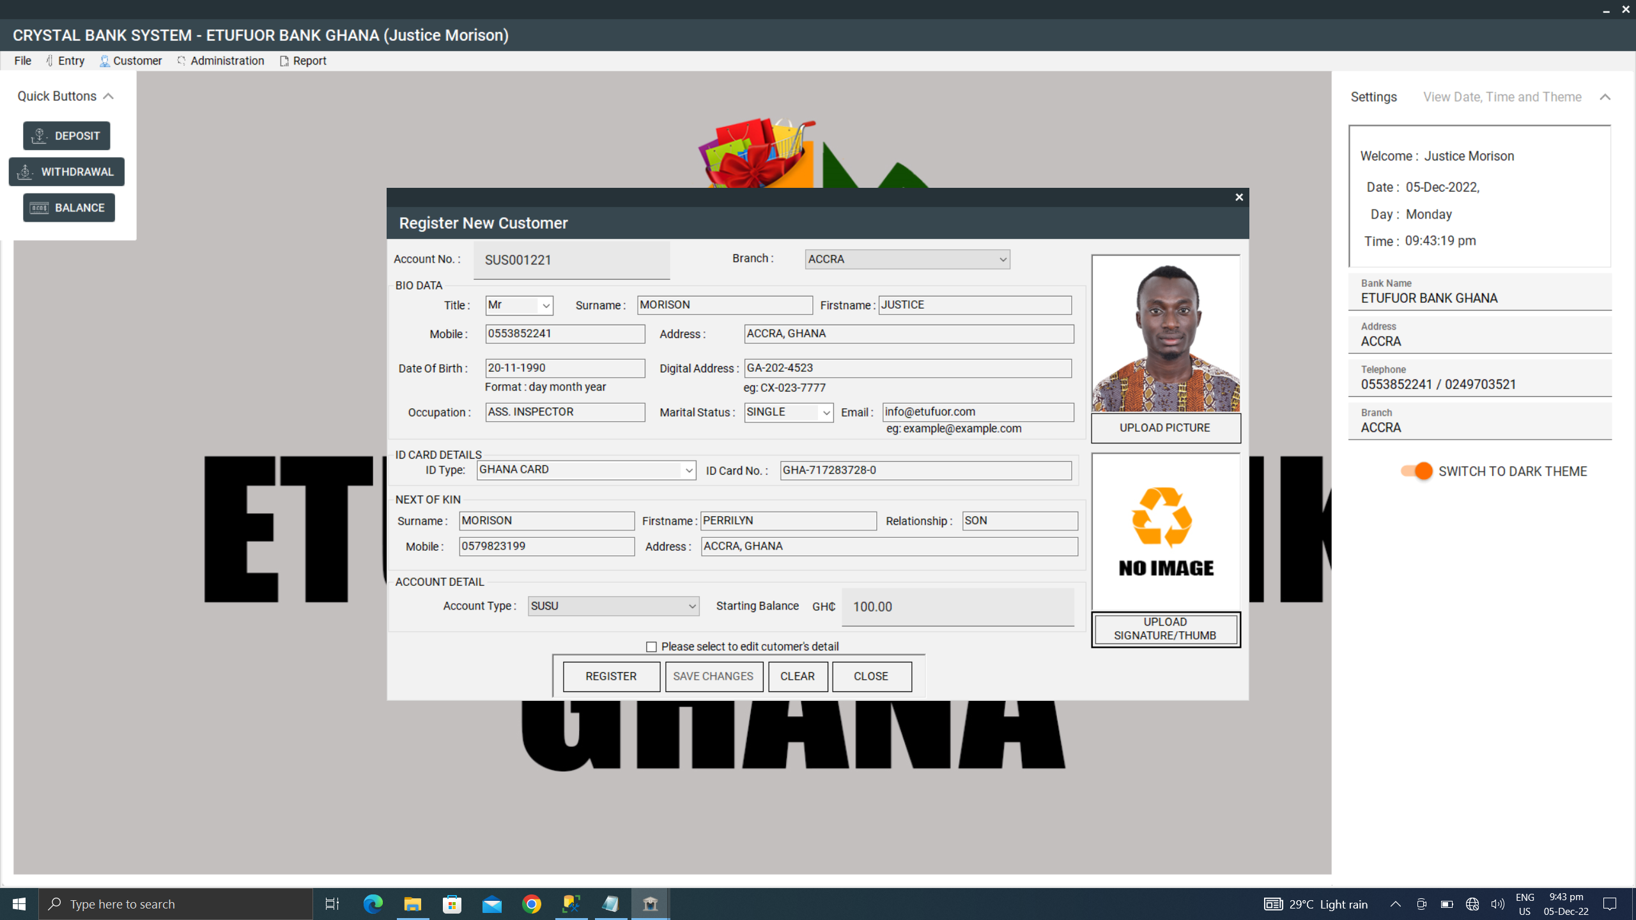Open Microsoft Edge from the taskbar
1636x920 pixels.
[373, 904]
